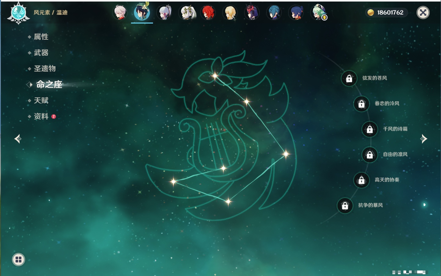441x276 pixels.
Task: Go to next character with right arrow
Action: (423, 139)
